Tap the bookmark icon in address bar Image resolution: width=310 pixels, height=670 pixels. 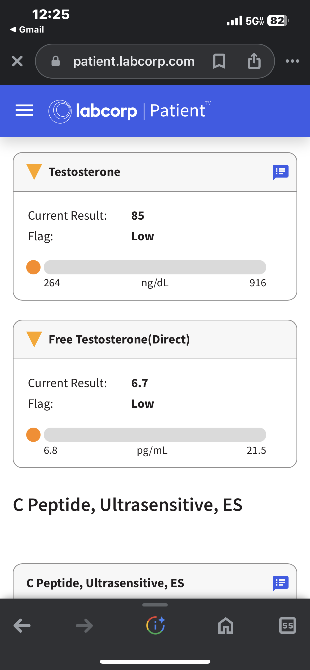point(219,61)
